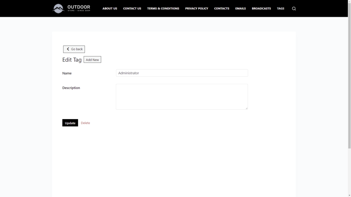Open the CONTACT US menu item
Image resolution: width=351 pixels, height=197 pixels.
click(x=132, y=8)
